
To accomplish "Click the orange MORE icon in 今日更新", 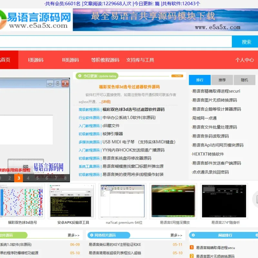I will [177, 76].
